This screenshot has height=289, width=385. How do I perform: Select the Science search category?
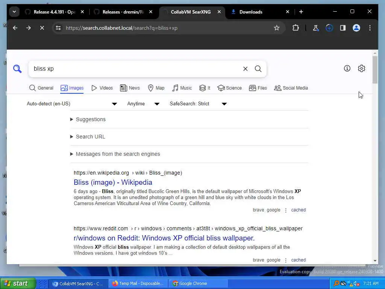[230, 88]
